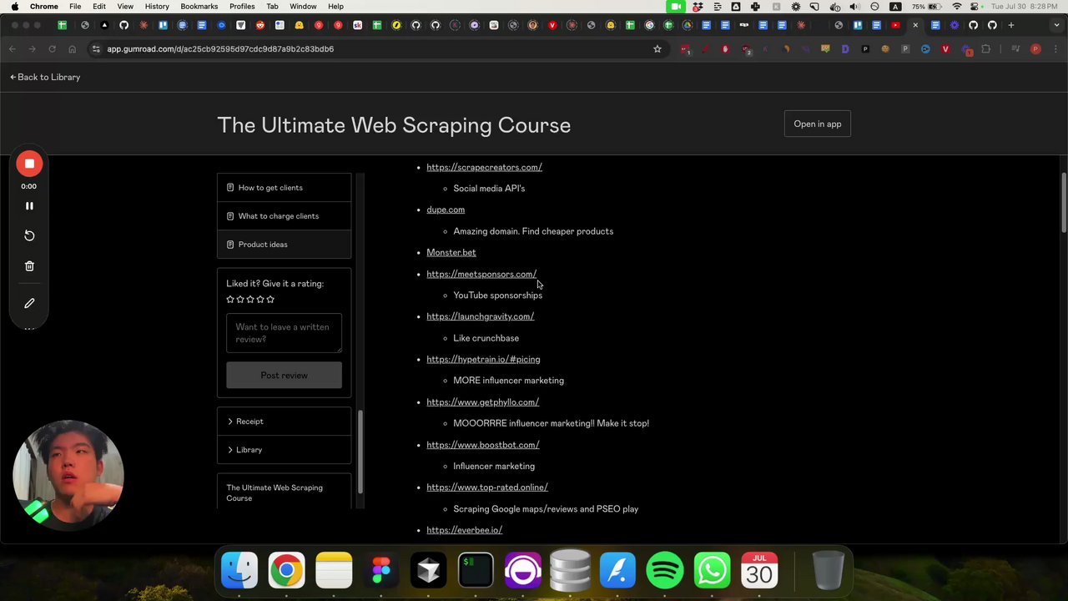This screenshot has height=601, width=1068.
Task: Give a one-star rating
Action: point(230,300)
